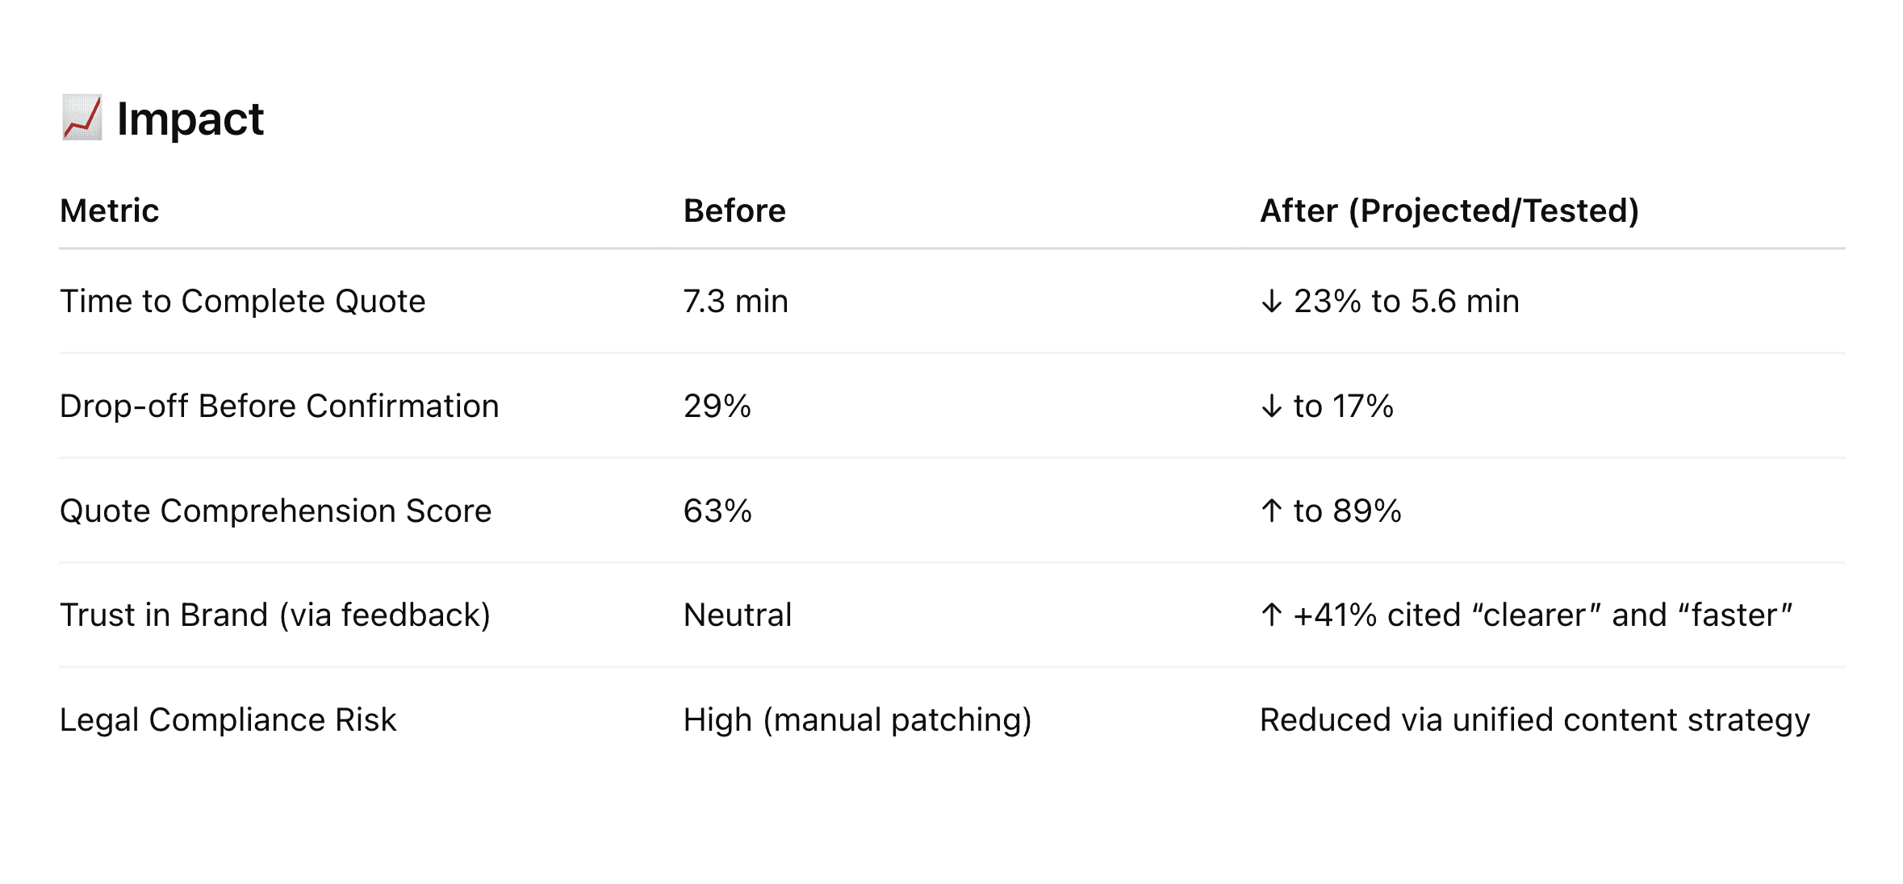Click the up arrow before to 89%
The image size is (1903, 884).
[x=1271, y=511]
